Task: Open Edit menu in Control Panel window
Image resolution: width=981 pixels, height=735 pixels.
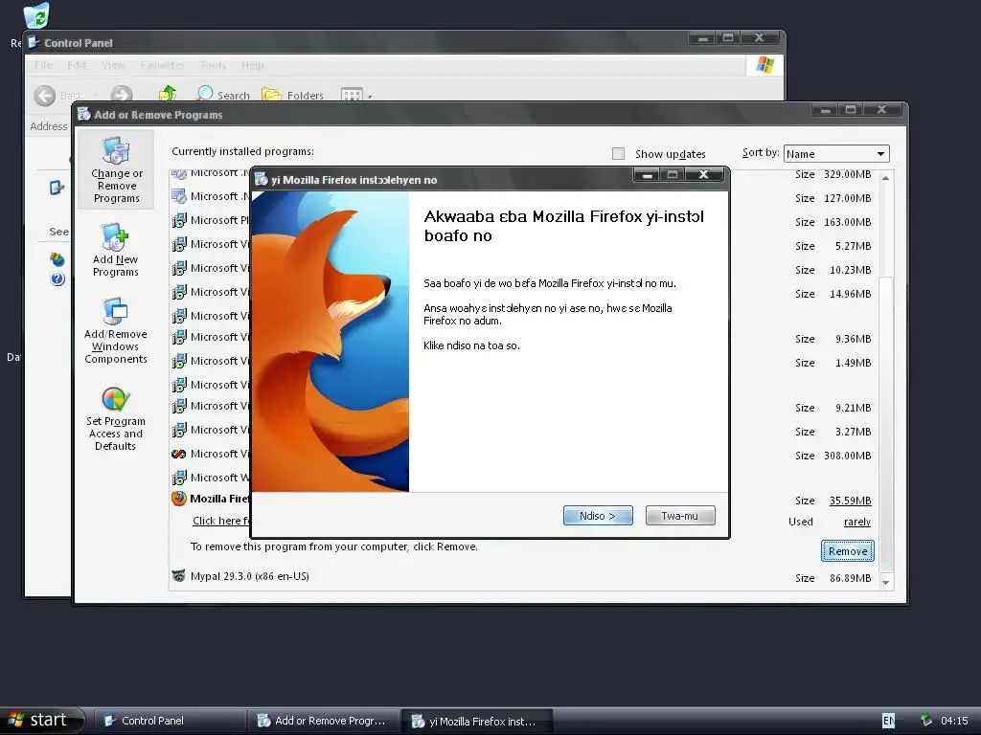Action: coord(77,65)
